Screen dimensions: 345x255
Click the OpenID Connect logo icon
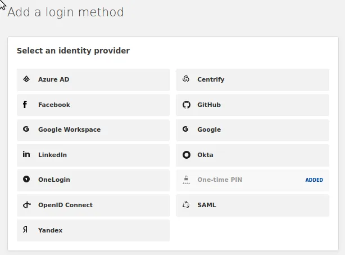coord(27,205)
